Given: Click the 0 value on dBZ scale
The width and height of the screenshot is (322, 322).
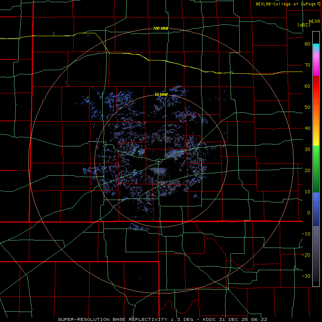Looking at the screenshot, I should (309, 213).
